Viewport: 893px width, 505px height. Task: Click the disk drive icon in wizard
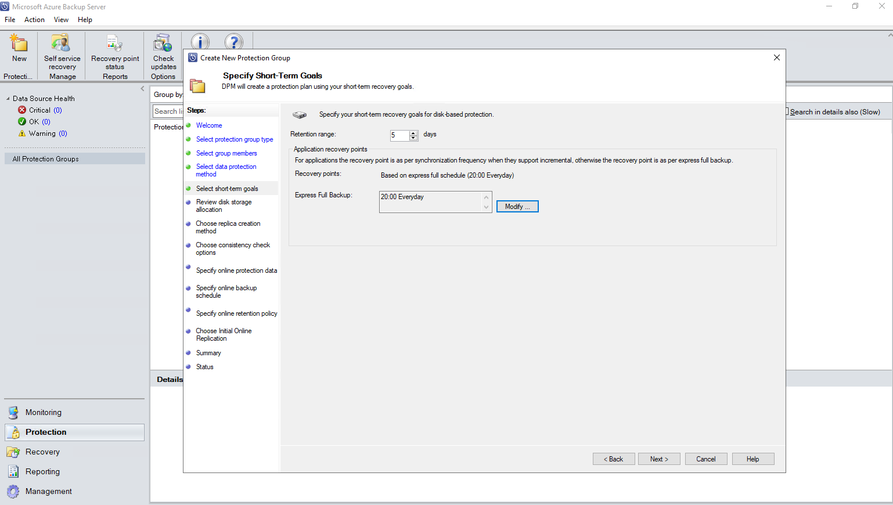point(299,115)
